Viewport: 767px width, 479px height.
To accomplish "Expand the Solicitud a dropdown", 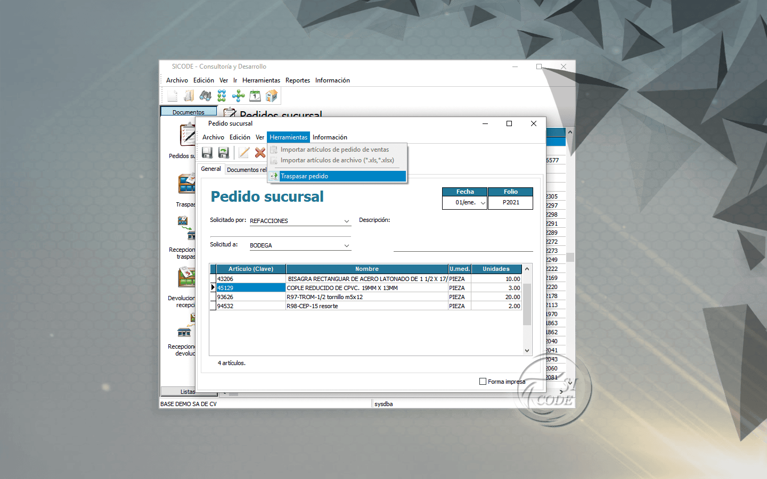I will point(346,245).
